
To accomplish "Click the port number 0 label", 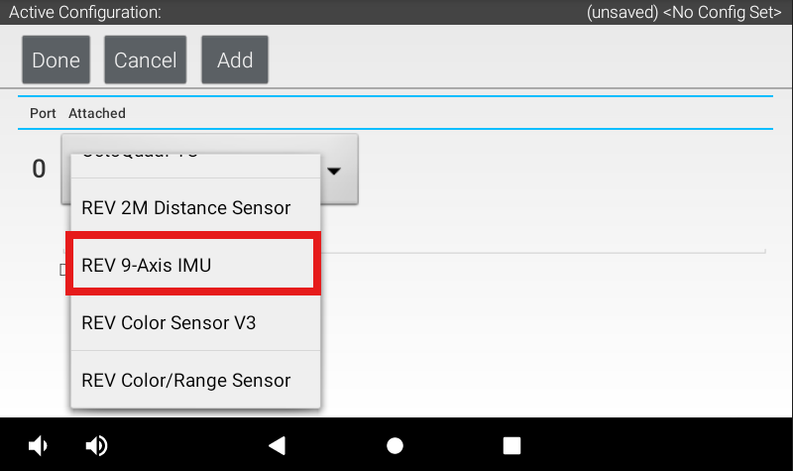I will 39,170.
